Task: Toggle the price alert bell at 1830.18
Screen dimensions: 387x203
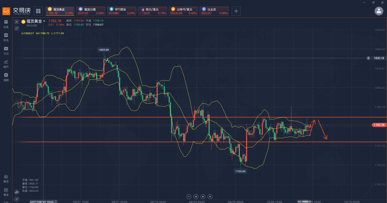Action: (x=369, y=58)
